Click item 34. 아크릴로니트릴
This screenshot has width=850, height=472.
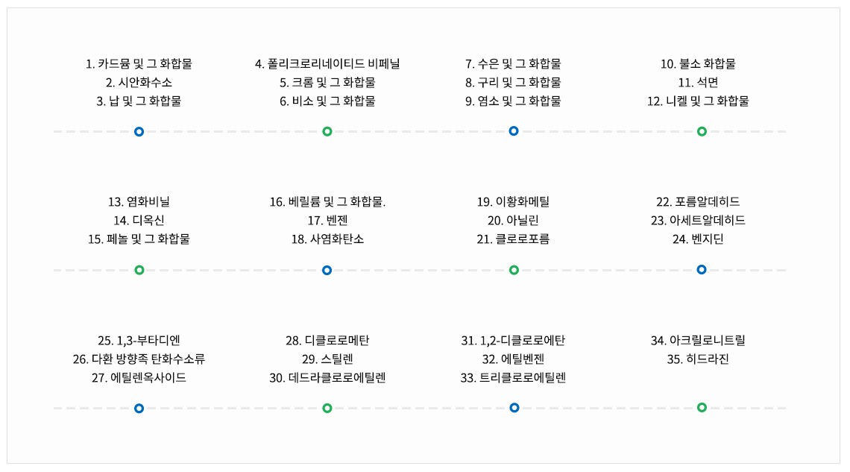coord(698,341)
